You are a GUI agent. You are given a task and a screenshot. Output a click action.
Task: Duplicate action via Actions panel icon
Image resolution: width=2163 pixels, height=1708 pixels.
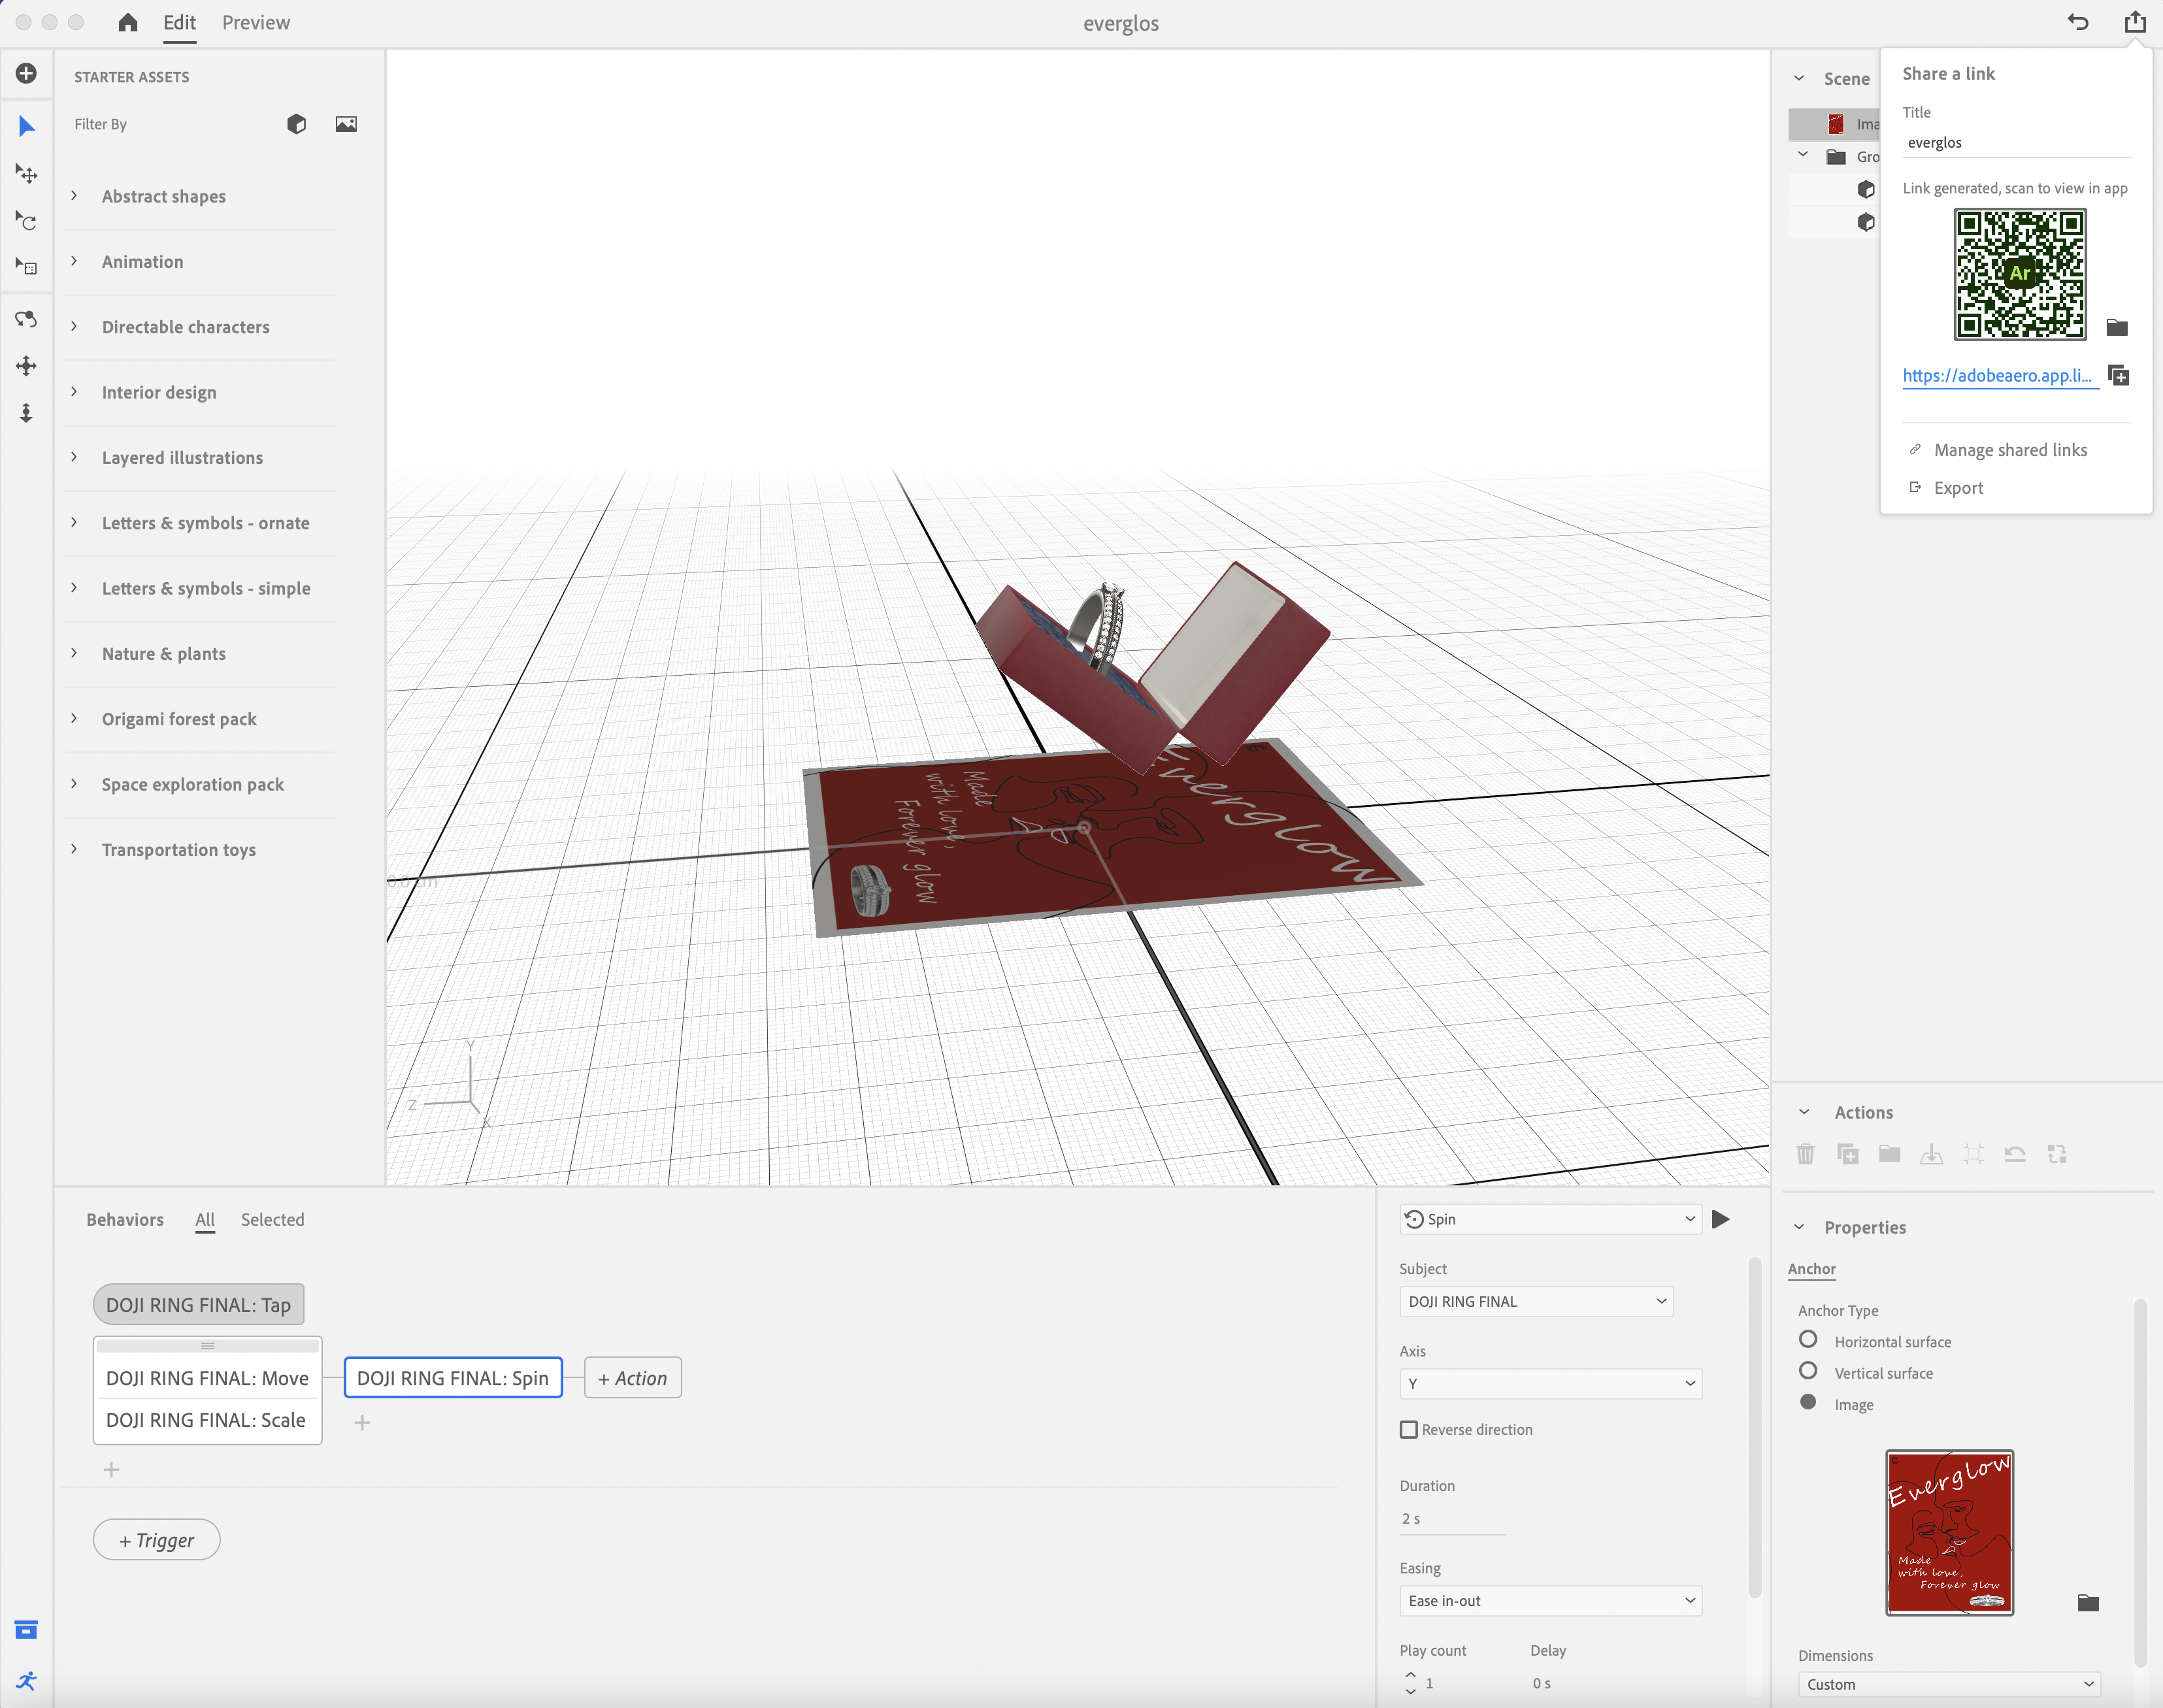tap(1848, 1154)
